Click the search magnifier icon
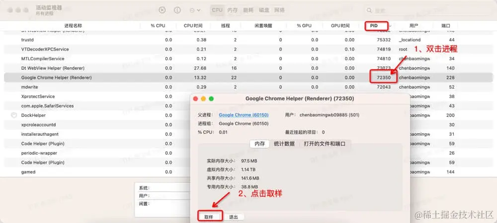Screen dimensions: 497x223 [369, 10]
